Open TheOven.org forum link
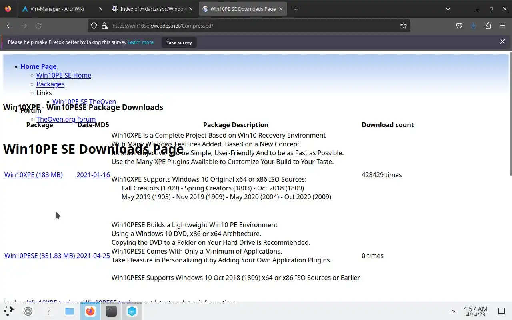512x320 pixels. (x=66, y=119)
